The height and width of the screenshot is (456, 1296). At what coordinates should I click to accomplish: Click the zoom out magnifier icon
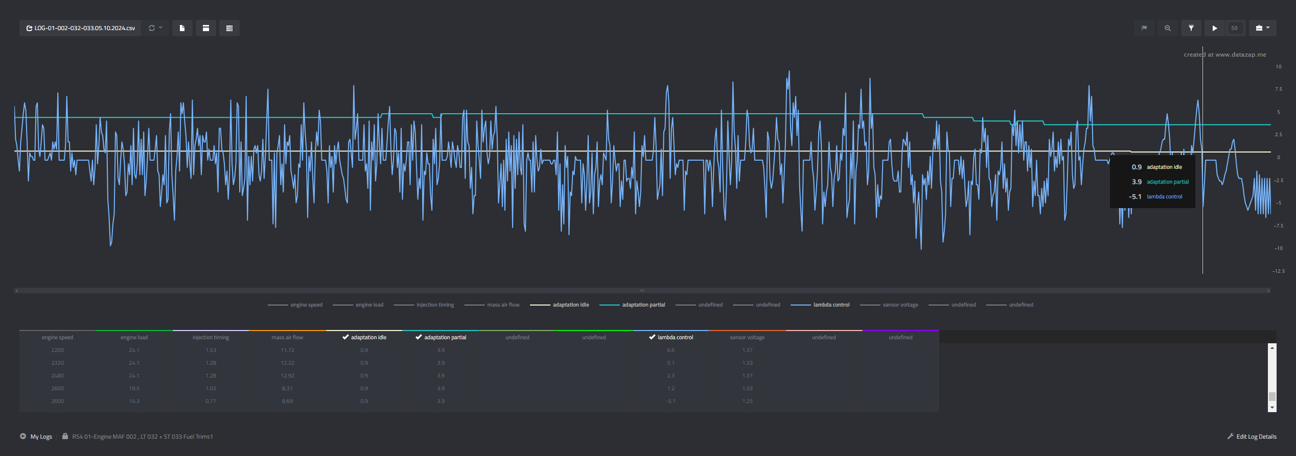click(x=1168, y=28)
